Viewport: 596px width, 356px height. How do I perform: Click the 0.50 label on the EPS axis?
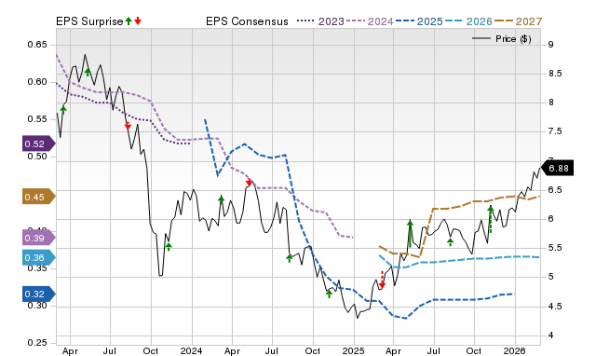pyautogui.click(x=37, y=157)
